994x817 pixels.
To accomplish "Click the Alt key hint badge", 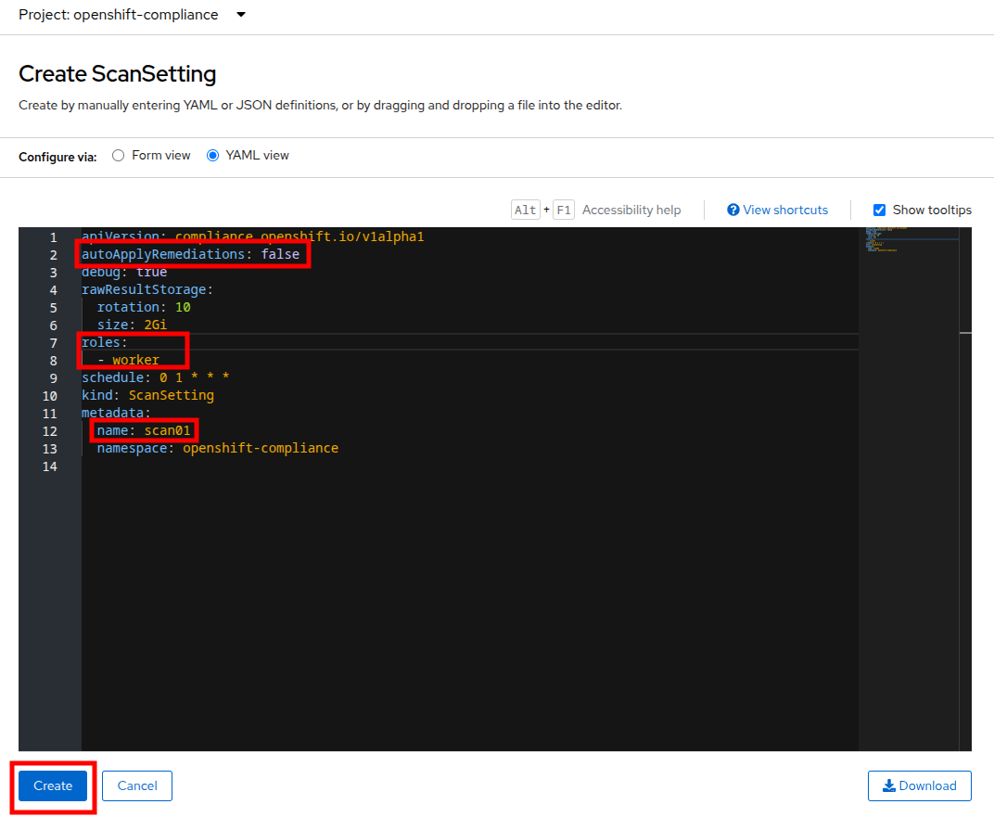I will tap(526, 210).
